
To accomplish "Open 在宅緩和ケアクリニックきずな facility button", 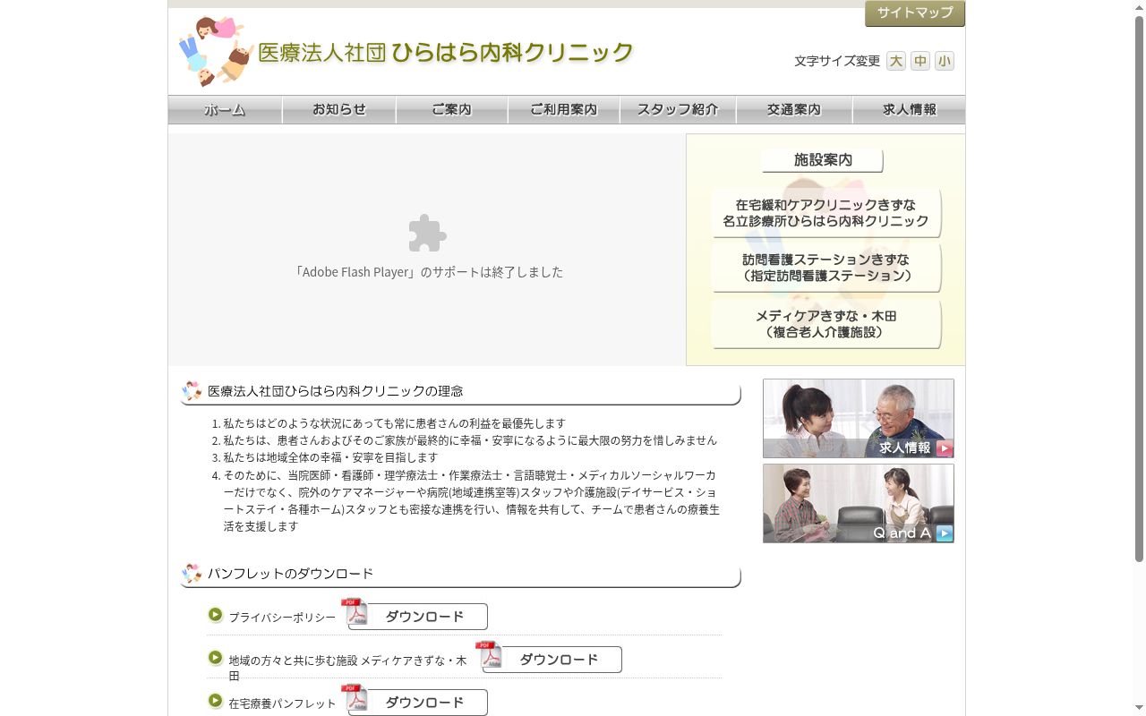I will pos(826,213).
